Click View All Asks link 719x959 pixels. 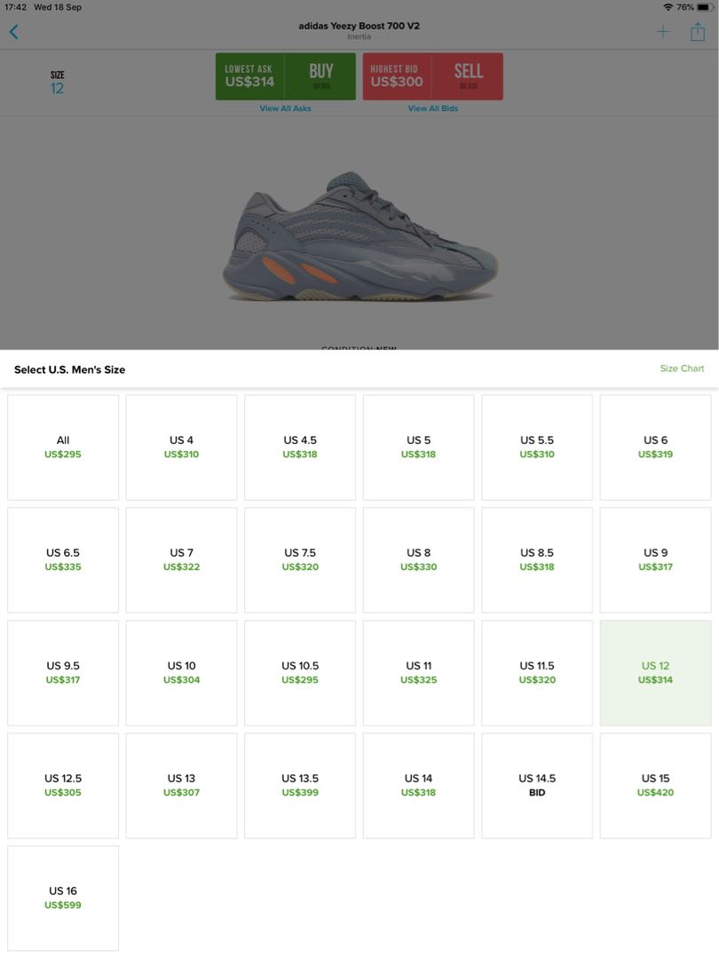point(286,108)
